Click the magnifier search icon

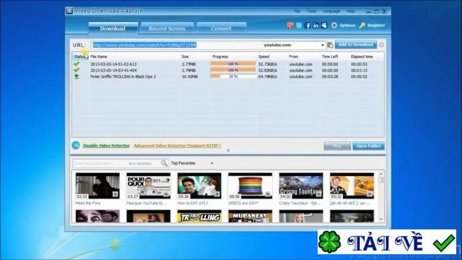pyautogui.click(x=164, y=163)
